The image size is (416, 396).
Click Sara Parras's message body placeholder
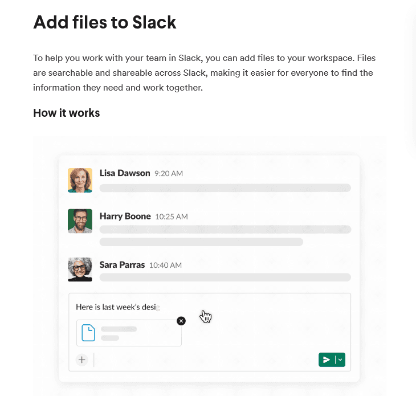click(x=225, y=277)
